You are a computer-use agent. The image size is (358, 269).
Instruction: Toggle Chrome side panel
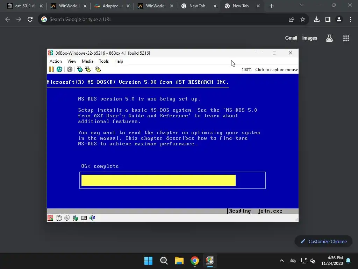[x=328, y=20]
